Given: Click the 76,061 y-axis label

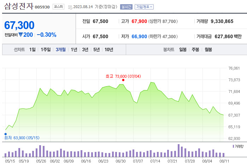Looking at the screenshot, I should coord(234,68).
